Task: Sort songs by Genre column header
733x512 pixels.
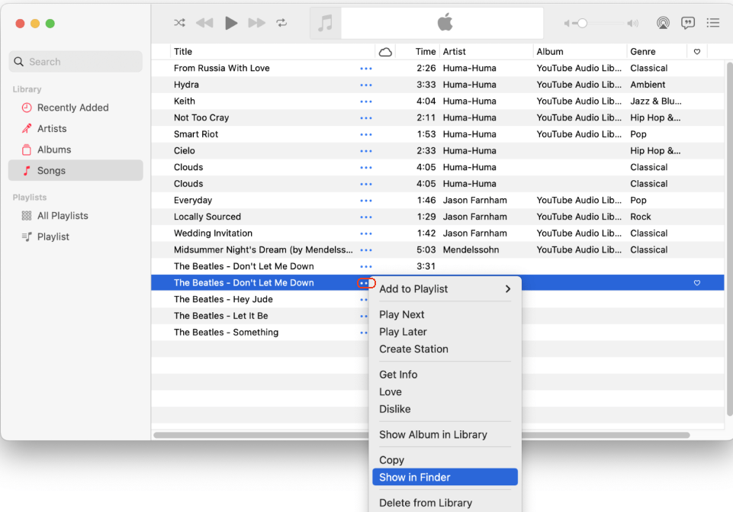Action: pyautogui.click(x=648, y=52)
